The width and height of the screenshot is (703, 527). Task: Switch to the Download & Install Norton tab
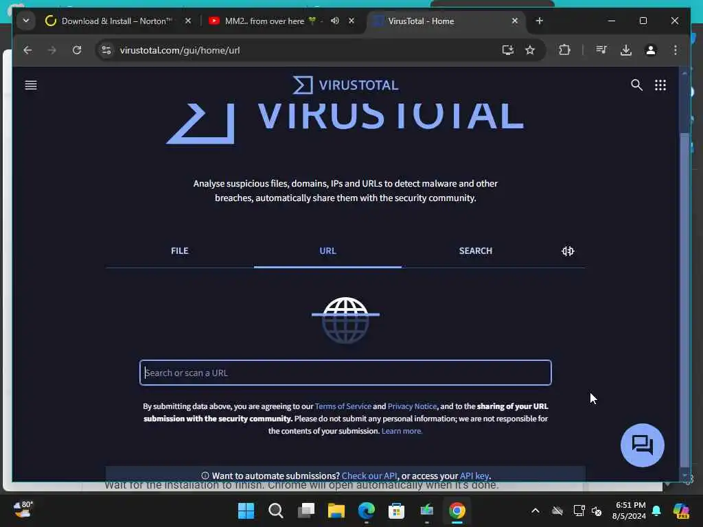[x=116, y=21]
